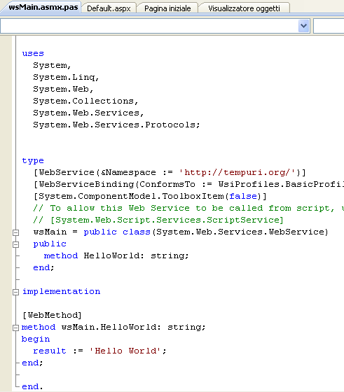Switch to wsMain.asmx.pas tab
The width and height of the screenshot is (344, 392).
pyautogui.click(x=43, y=7)
